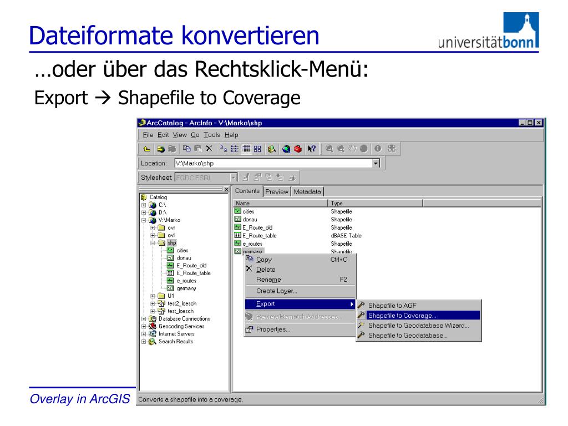Image resolution: width=568 pixels, height=426 pixels.
Task: Open the Help menu
Action: (x=231, y=135)
